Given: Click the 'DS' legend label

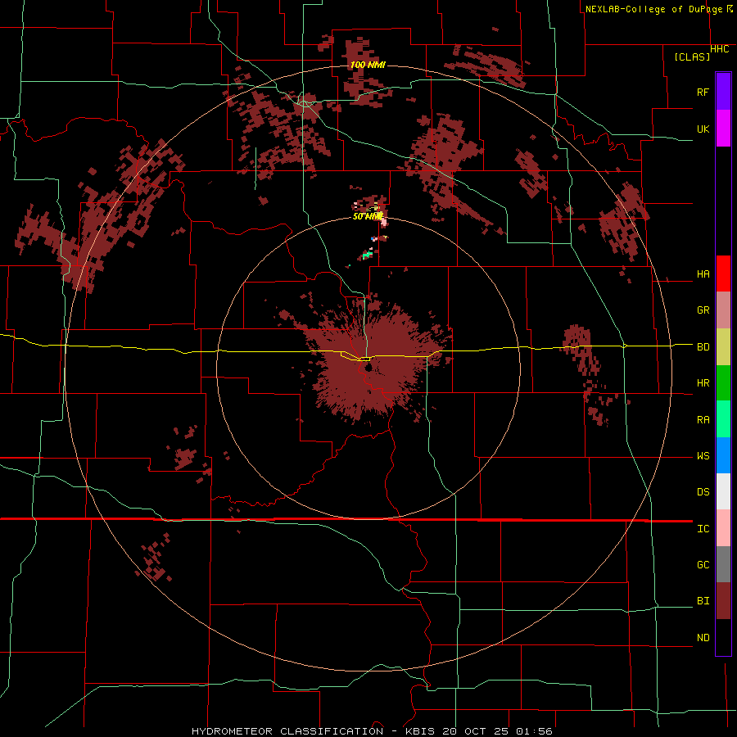Looking at the screenshot, I should click(703, 492).
